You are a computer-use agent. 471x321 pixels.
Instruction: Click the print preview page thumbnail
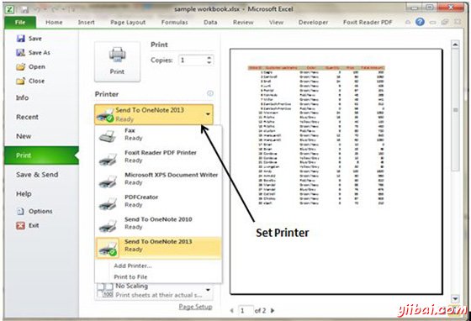click(x=336, y=171)
